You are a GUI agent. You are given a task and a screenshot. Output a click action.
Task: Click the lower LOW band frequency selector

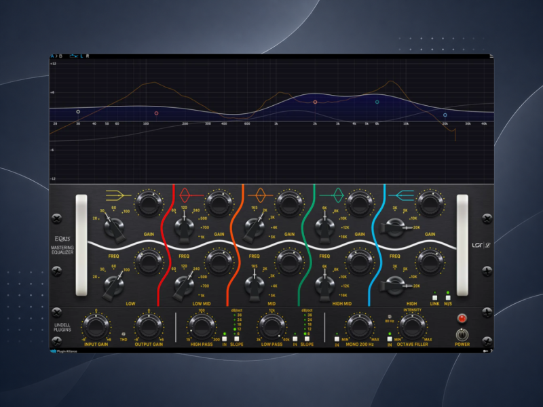click(x=114, y=286)
